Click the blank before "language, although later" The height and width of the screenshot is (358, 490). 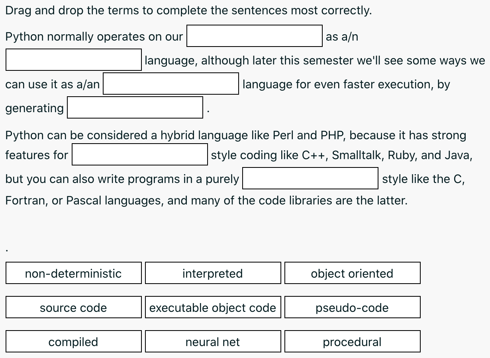pos(73,60)
